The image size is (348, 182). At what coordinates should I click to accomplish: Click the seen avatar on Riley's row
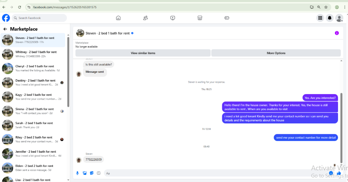click(62, 139)
